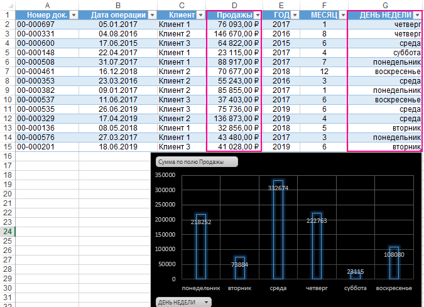Open the filter dropdown for Номер док.
Viewport: 424px width, 307px height.
click(x=73, y=15)
